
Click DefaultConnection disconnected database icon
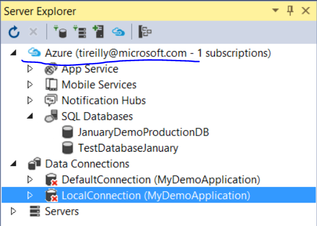[x=52, y=179]
